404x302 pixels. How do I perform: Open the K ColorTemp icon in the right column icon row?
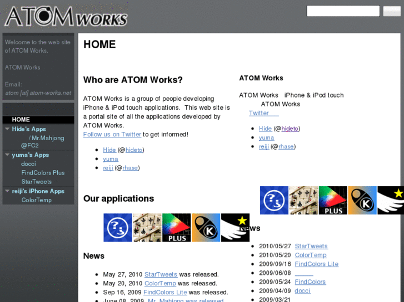(362, 200)
